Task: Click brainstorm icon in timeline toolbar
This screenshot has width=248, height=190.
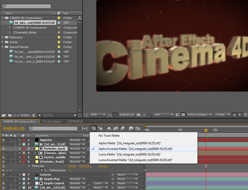Action: (x=131, y=128)
